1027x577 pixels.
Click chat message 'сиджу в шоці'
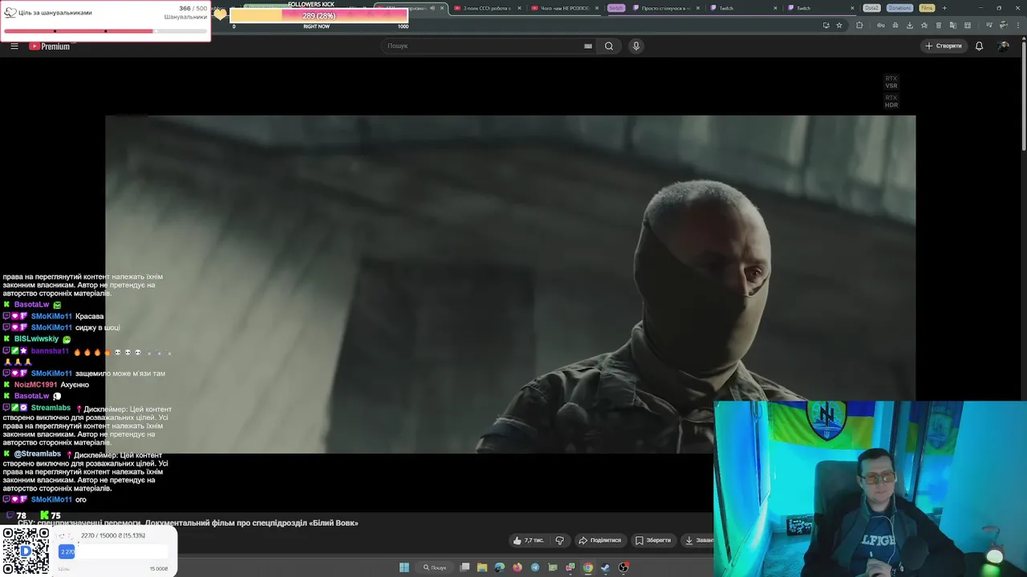tap(98, 327)
